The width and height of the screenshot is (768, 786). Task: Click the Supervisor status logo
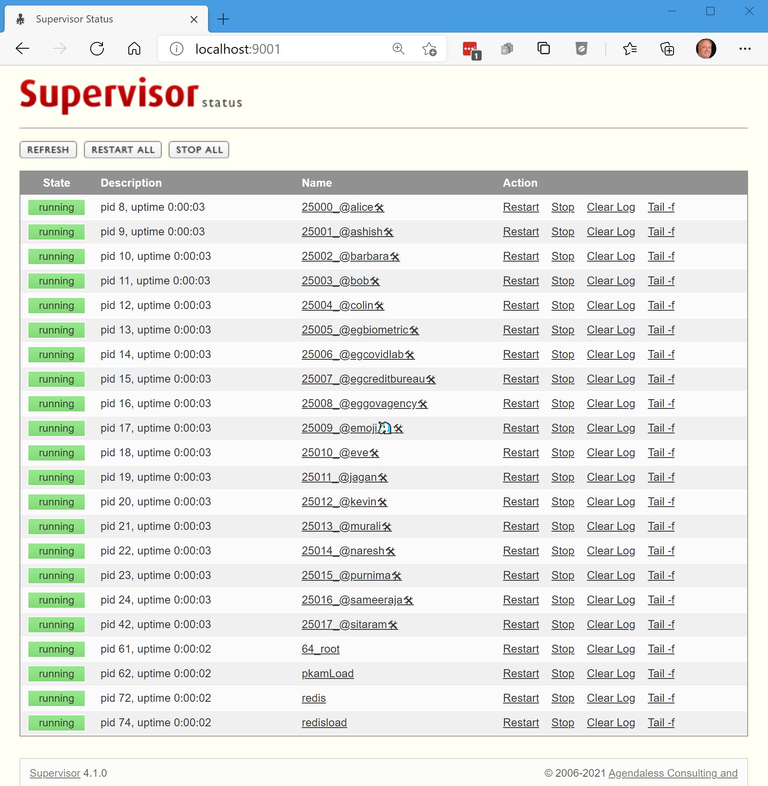[131, 96]
